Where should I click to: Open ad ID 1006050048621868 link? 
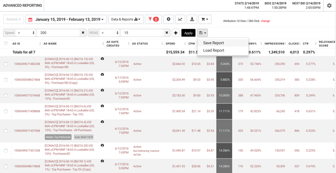[x=27, y=80]
